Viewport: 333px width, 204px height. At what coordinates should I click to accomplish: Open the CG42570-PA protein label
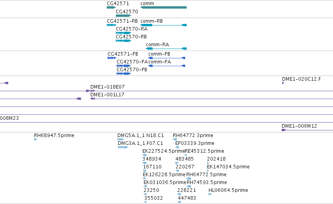tap(132, 62)
